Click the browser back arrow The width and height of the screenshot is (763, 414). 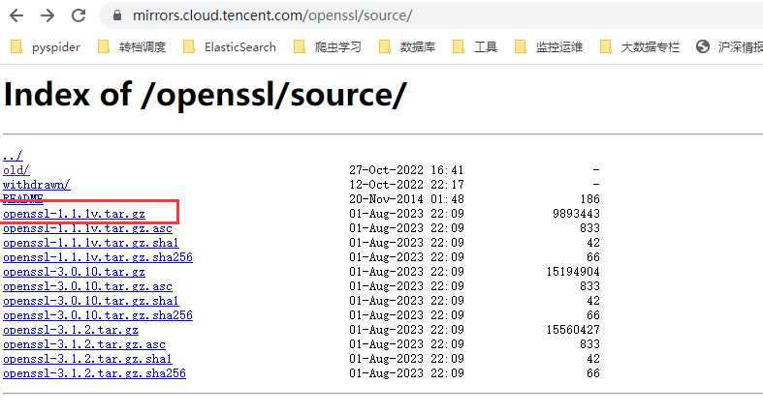tap(16, 15)
